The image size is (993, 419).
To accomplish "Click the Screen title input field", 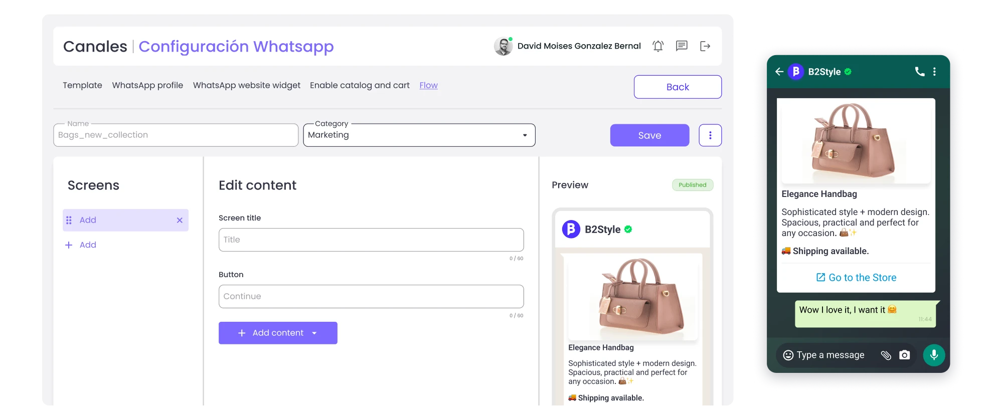I will click(371, 240).
